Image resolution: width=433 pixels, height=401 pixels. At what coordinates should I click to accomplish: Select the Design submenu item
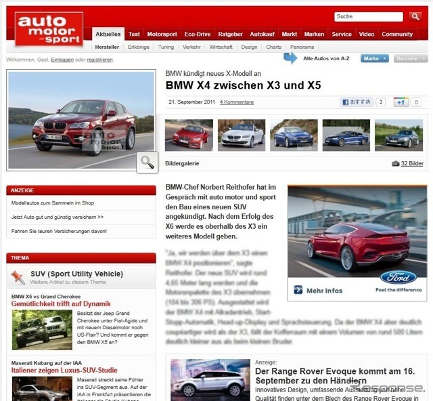coord(249,47)
